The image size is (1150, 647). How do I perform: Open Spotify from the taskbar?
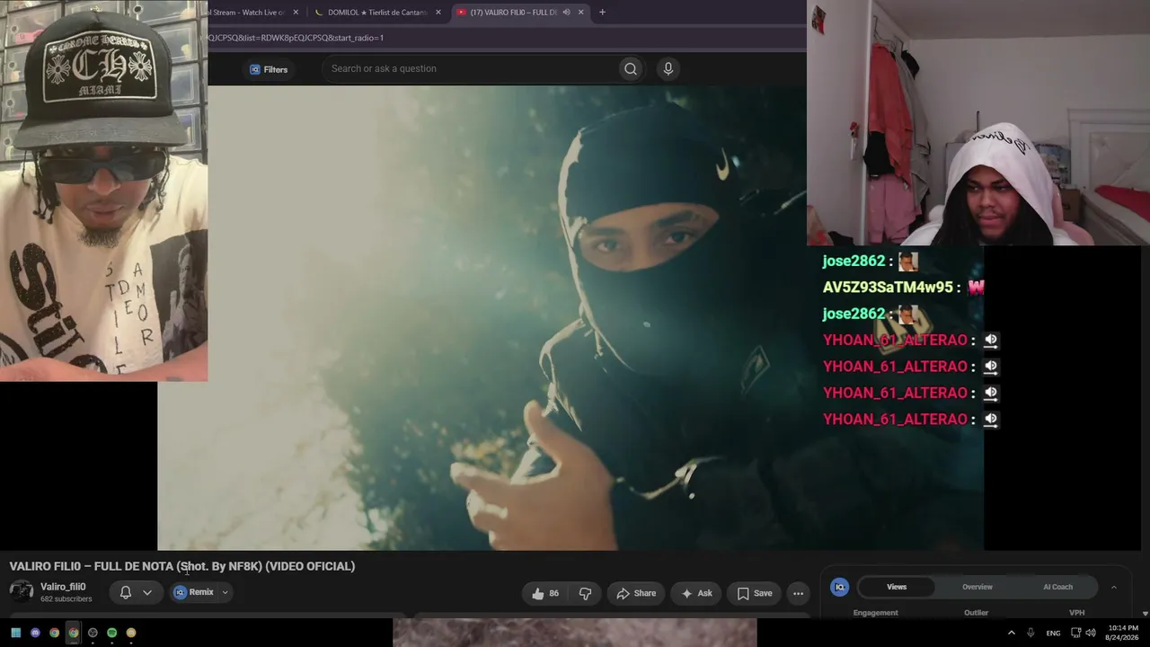coord(111,633)
